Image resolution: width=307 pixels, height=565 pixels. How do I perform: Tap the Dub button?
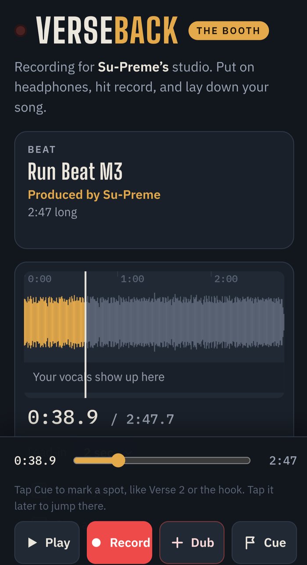[x=192, y=543]
